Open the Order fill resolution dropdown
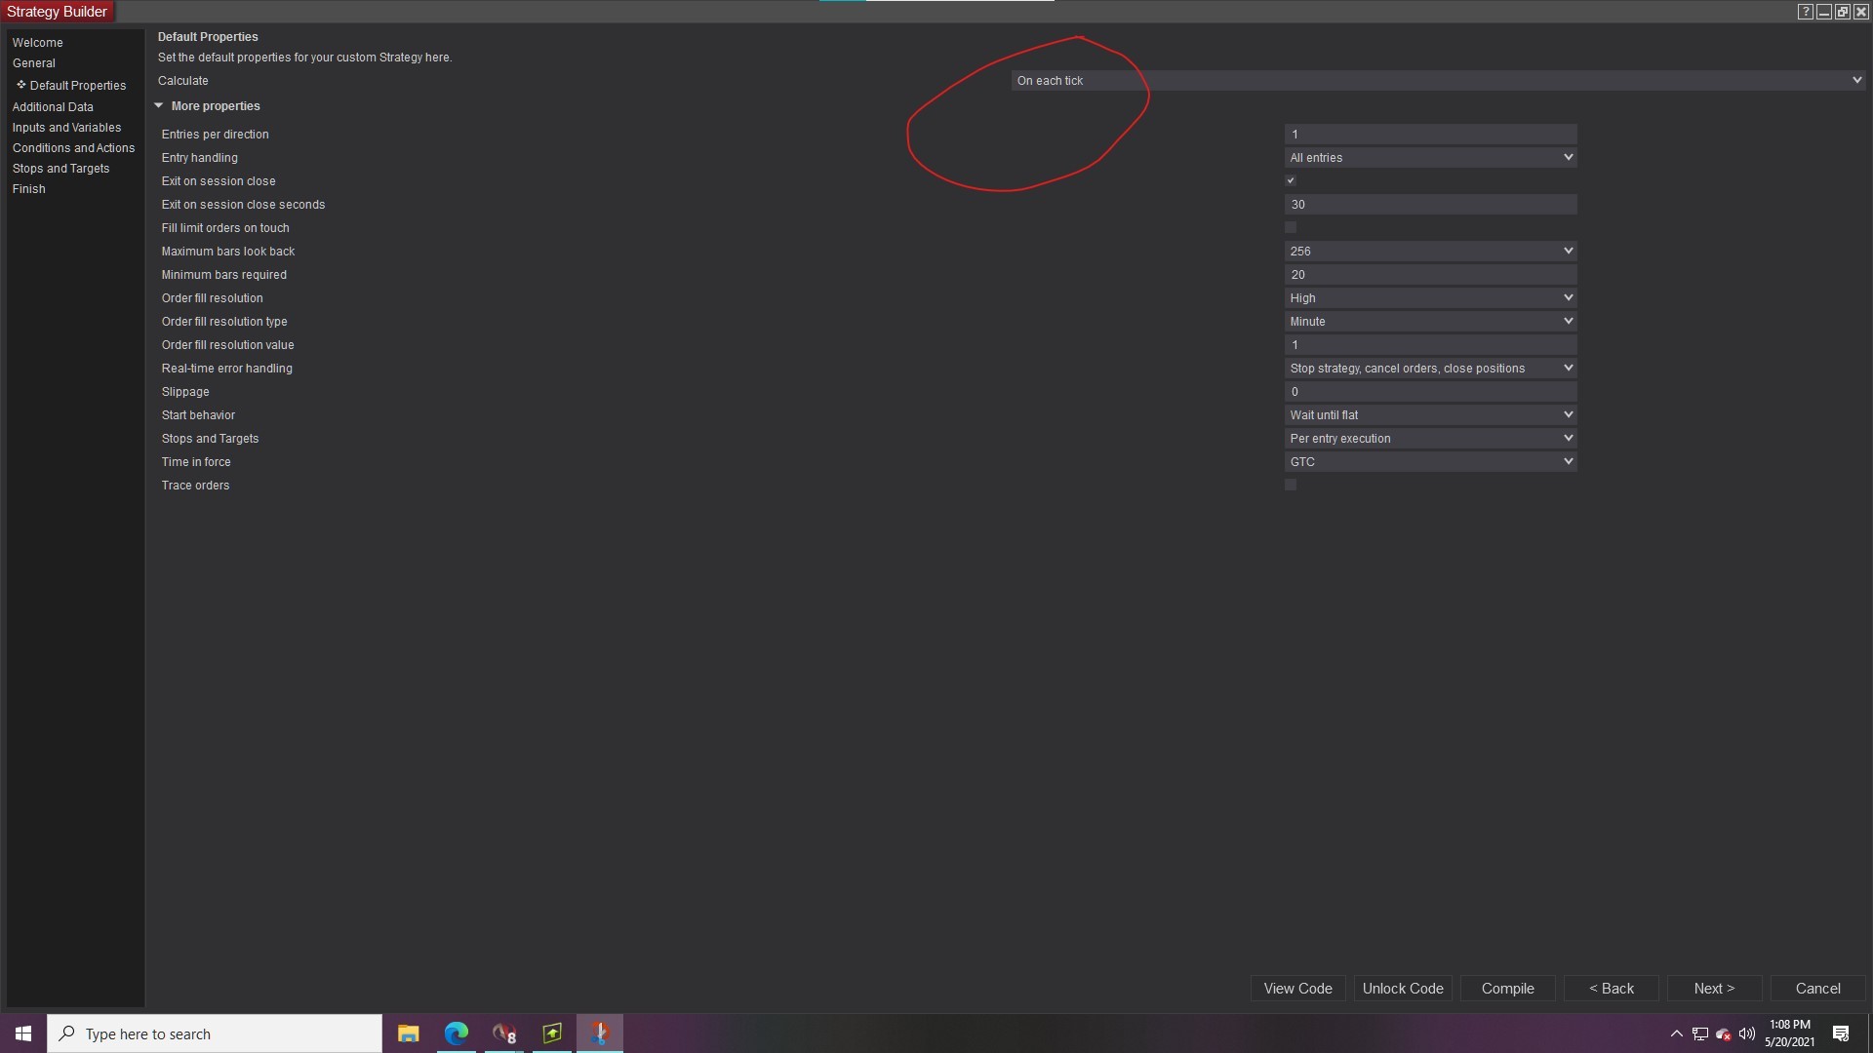The height and width of the screenshot is (1053, 1873). [1430, 298]
